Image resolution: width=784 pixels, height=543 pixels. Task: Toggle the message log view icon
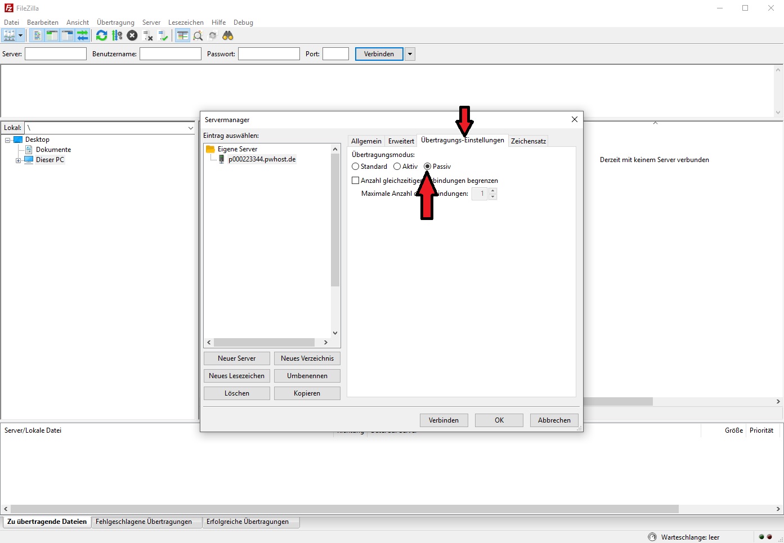click(37, 35)
